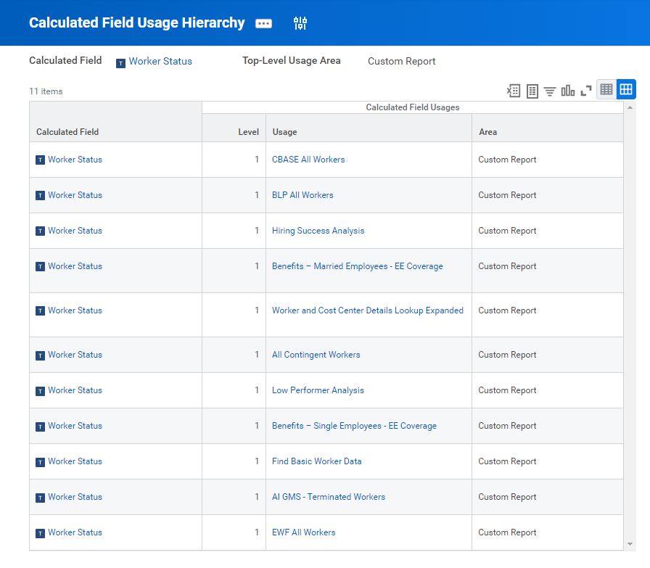The width and height of the screenshot is (650, 568).
Task: Select Level value in Find Basic Worker Data row
Action: tap(257, 461)
